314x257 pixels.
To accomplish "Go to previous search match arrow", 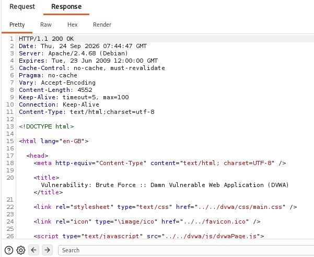I will pyautogui.click(x=33, y=250).
